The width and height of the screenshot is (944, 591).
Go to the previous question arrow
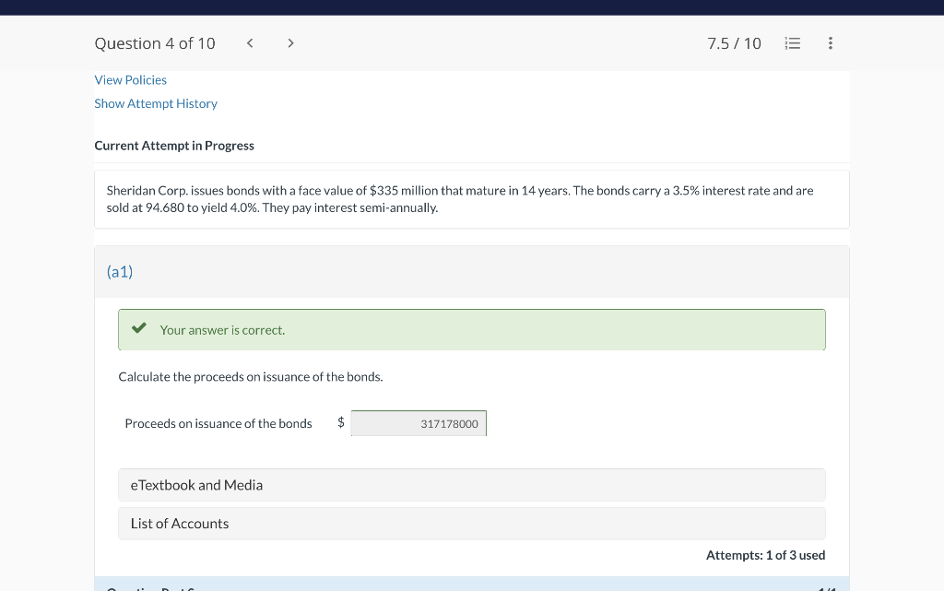[x=250, y=43]
